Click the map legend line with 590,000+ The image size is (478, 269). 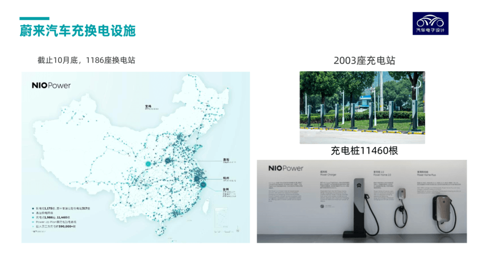tap(54, 227)
